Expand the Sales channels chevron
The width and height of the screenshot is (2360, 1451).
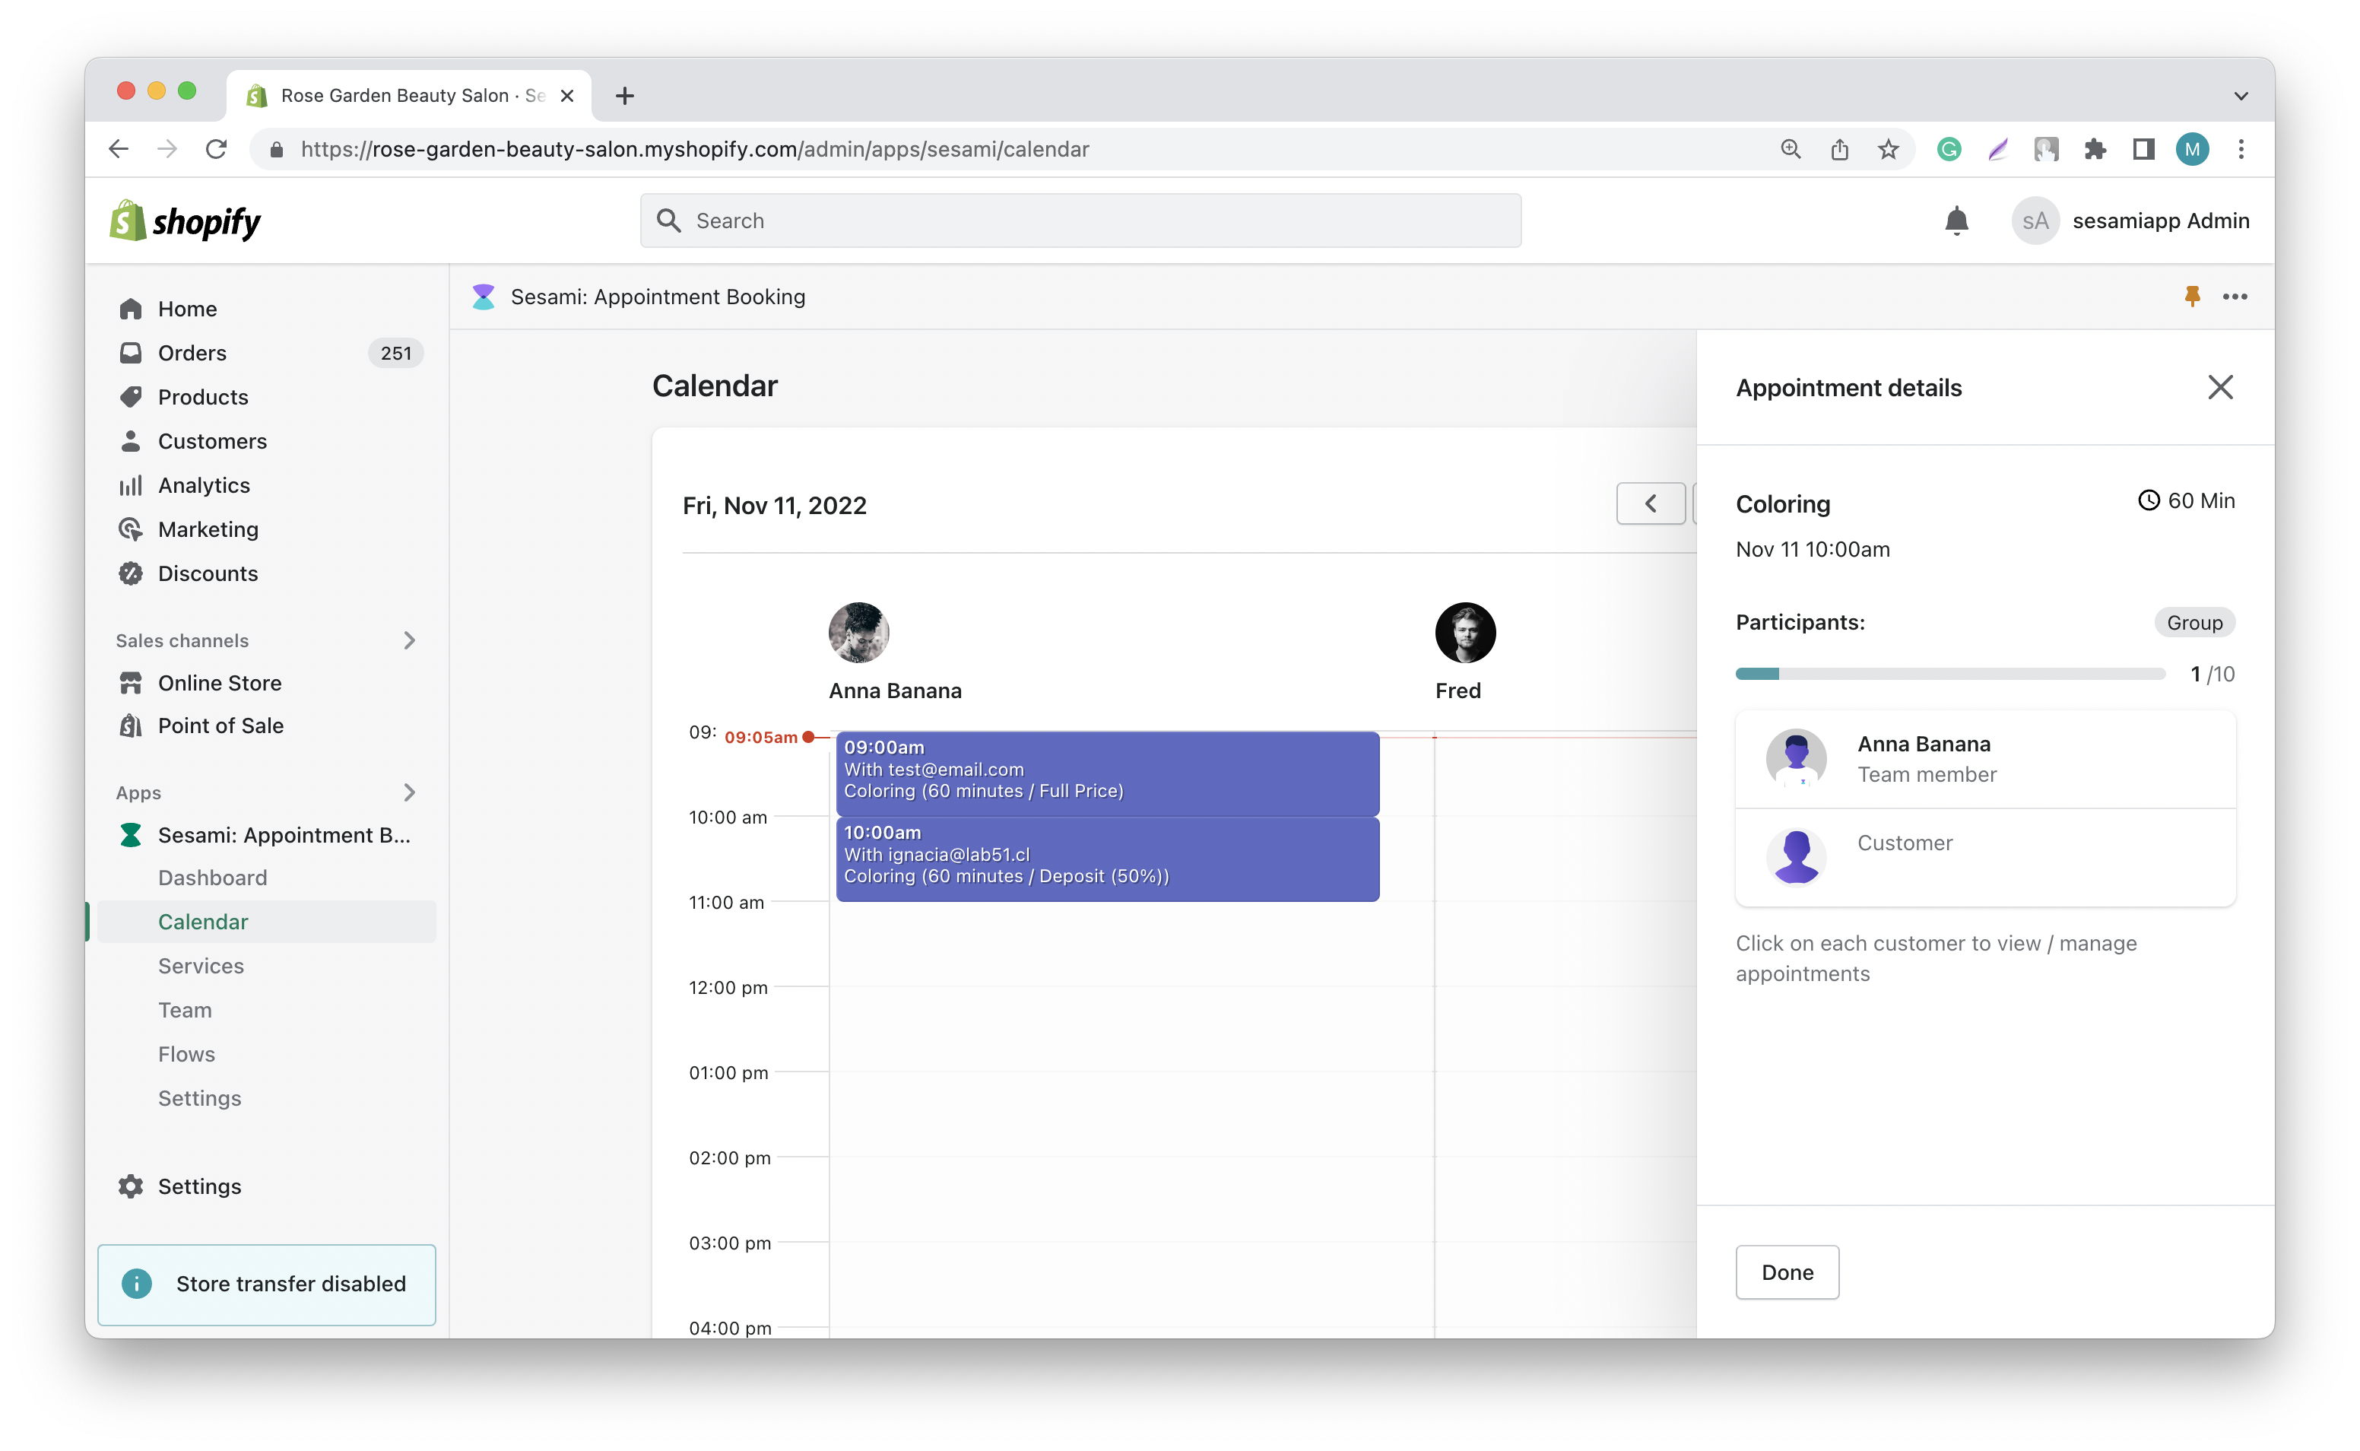(x=410, y=640)
